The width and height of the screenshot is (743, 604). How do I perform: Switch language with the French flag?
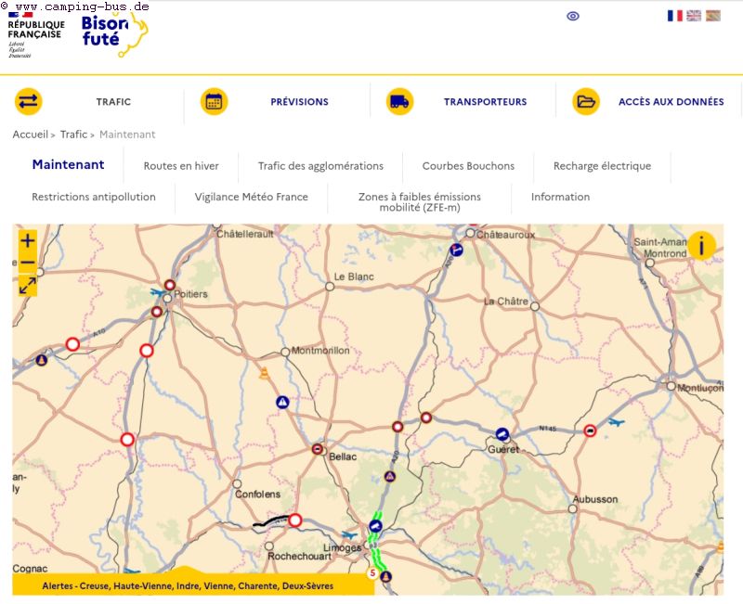(674, 16)
